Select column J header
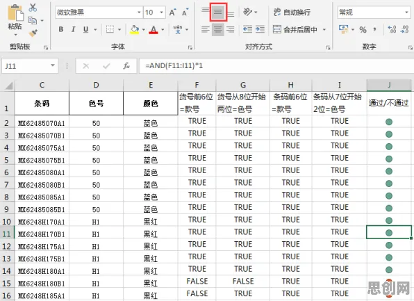This screenshot has height=301, width=414. pos(389,86)
